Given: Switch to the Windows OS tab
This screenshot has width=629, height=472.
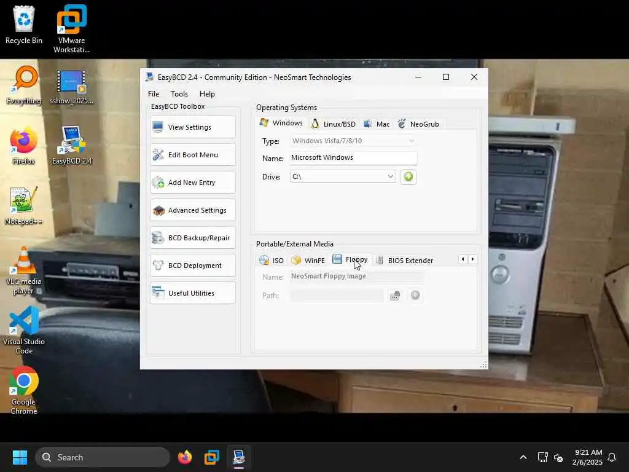Looking at the screenshot, I should pos(281,123).
